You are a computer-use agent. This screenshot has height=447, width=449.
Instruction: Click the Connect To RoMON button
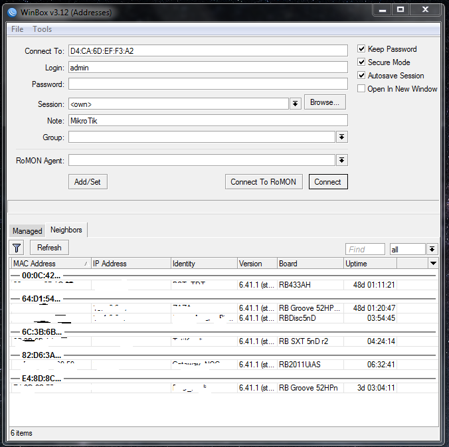point(264,182)
